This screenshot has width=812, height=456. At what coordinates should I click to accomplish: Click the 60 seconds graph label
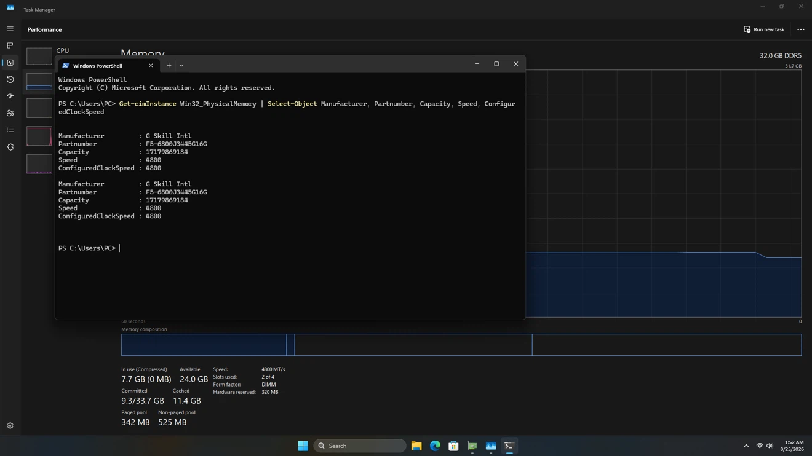(x=133, y=321)
